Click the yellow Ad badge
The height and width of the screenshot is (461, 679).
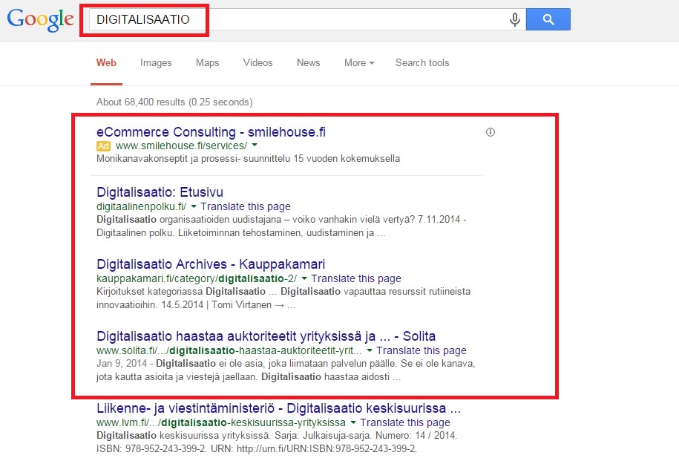point(103,146)
